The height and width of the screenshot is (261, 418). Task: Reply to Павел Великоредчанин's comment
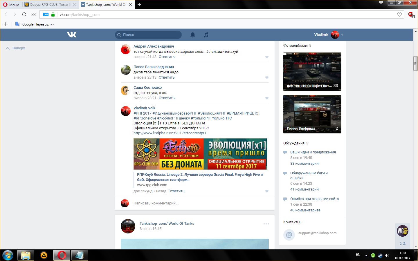point(167,77)
